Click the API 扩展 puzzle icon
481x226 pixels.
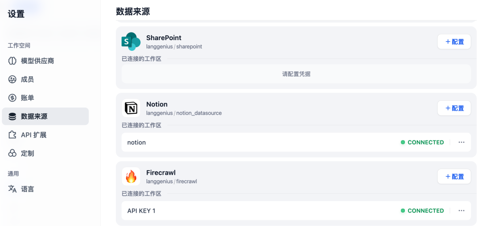pos(12,135)
